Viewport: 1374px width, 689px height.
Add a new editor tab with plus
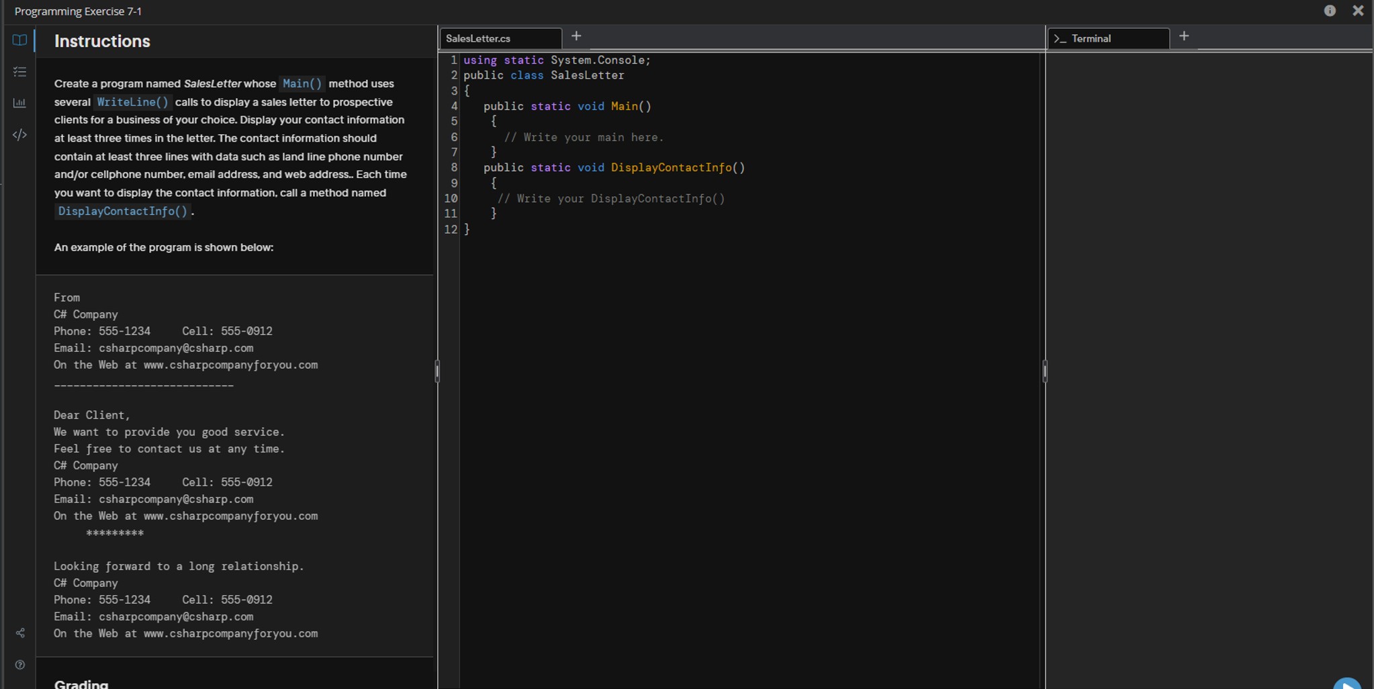click(x=576, y=36)
